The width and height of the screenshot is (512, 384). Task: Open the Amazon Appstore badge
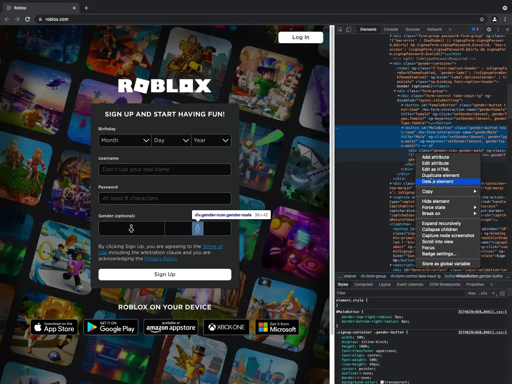point(171,327)
